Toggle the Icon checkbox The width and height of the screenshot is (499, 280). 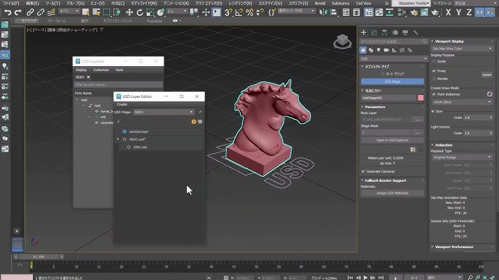pos(433,112)
